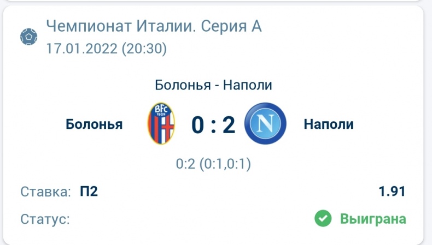Click the half-time breakdown 0:2 (0:1,0:1)
Screen dimensions: 432x245
tap(213, 164)
